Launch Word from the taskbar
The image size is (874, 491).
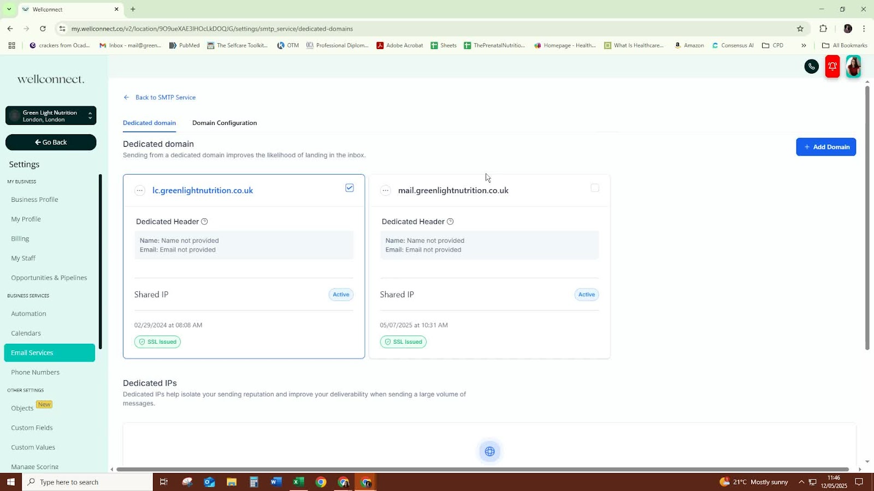pyautogui.click(x=276, y=482)
